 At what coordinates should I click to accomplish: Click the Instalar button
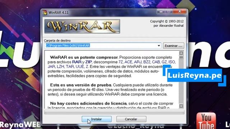tap(97, 119)
